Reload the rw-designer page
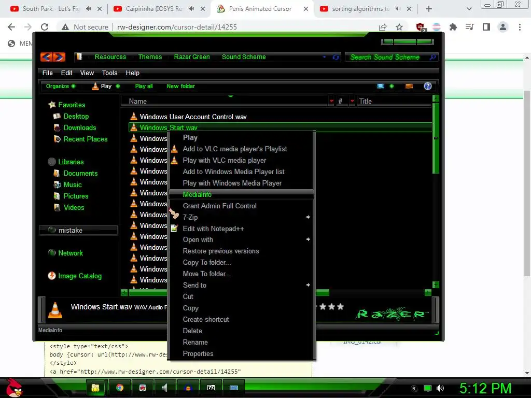The height and width of the screenshot is (398, 531). click(45, 27)
